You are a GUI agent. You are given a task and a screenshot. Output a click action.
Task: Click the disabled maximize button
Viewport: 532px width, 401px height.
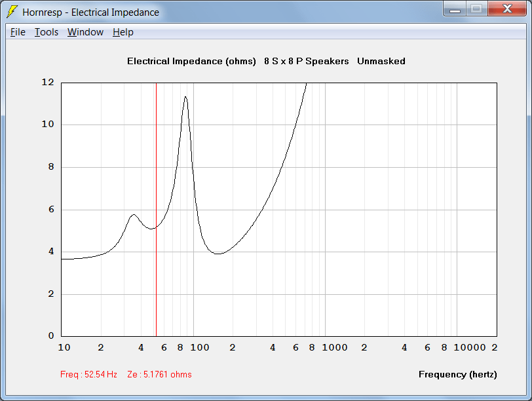476,9
